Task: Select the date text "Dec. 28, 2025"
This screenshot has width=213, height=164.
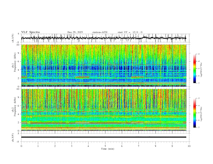Action: (x=75, y=32)
